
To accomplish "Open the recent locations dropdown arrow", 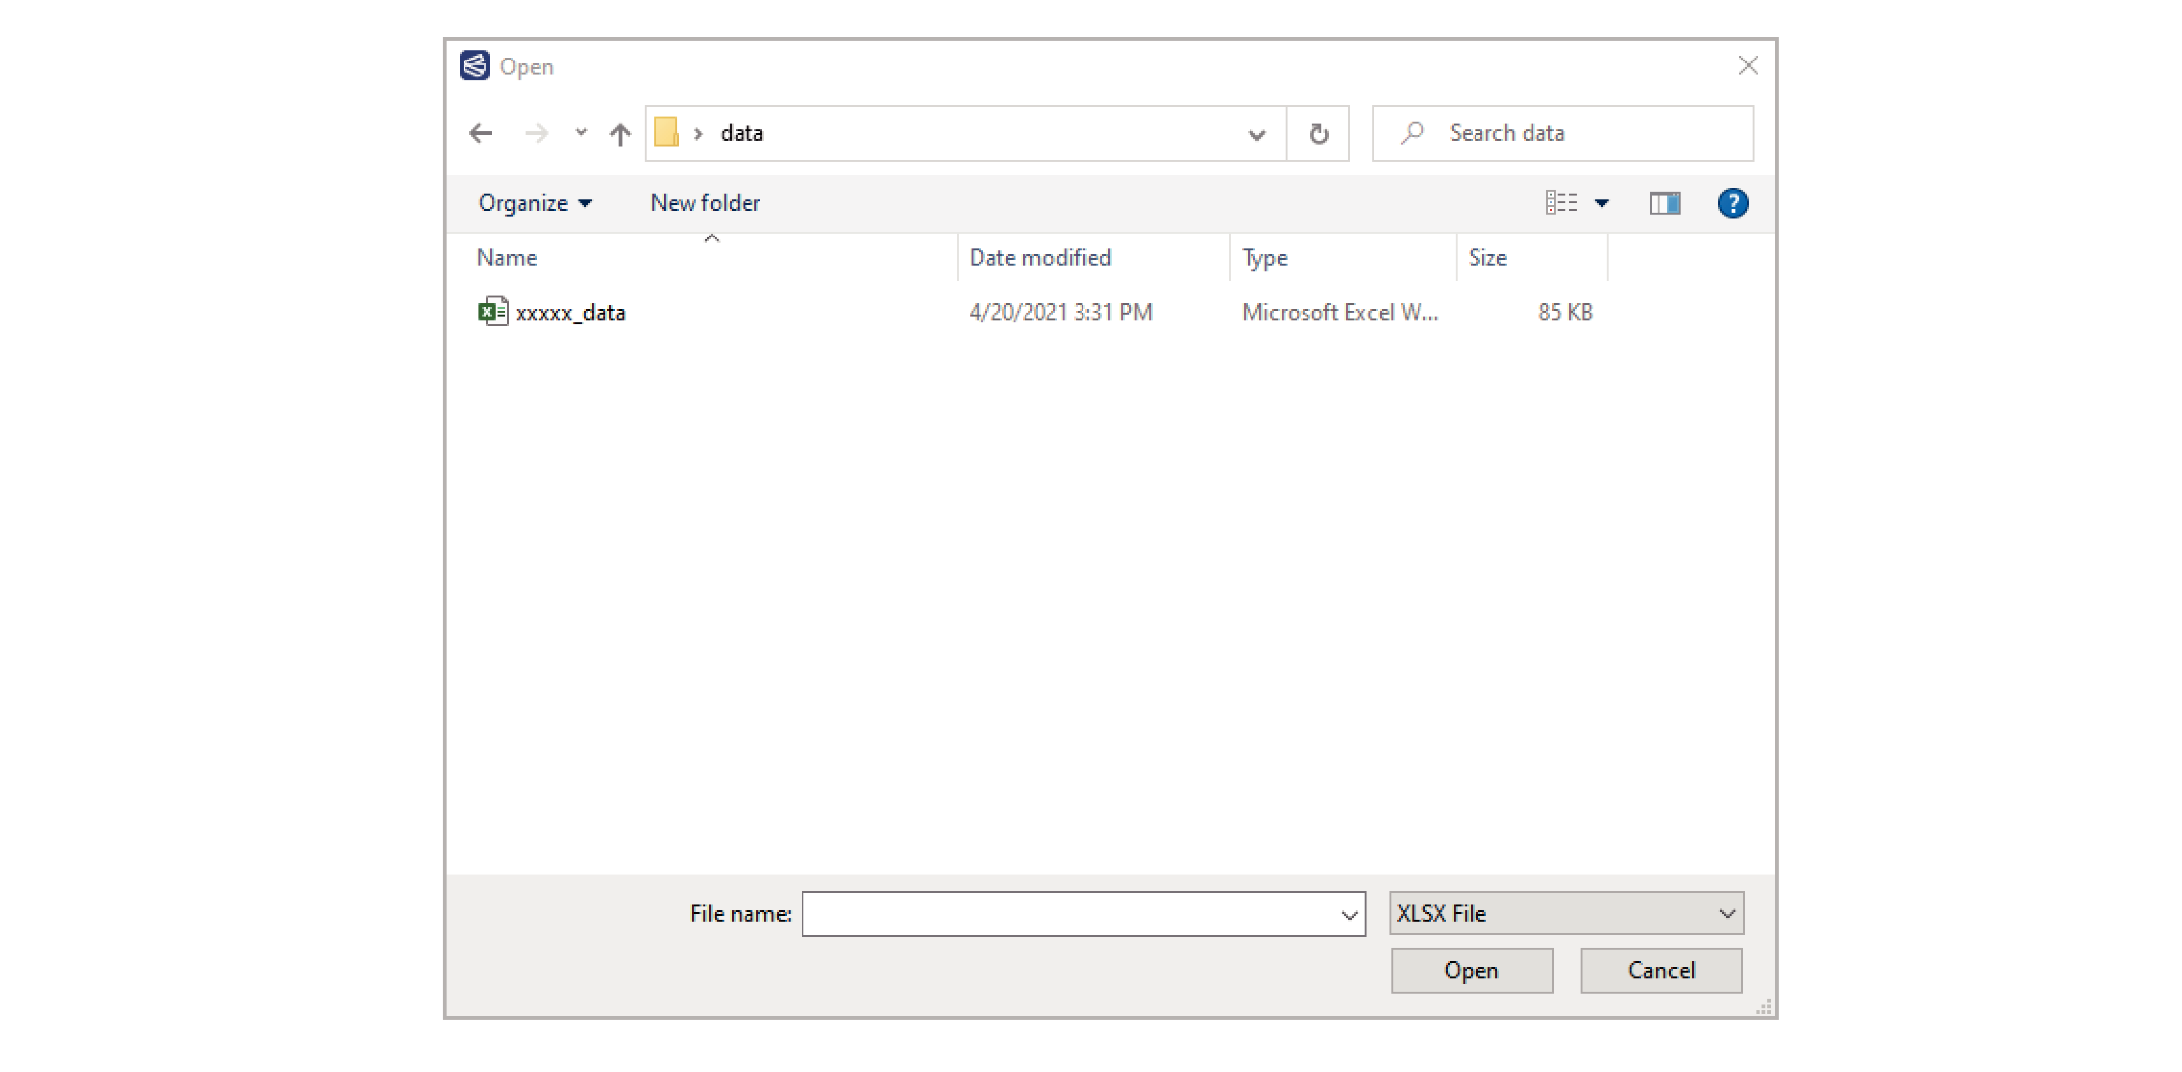I will coord(581,132).
